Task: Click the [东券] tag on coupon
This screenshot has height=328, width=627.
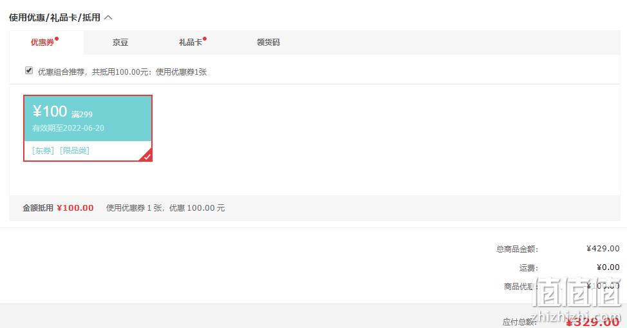Action: 42,151
